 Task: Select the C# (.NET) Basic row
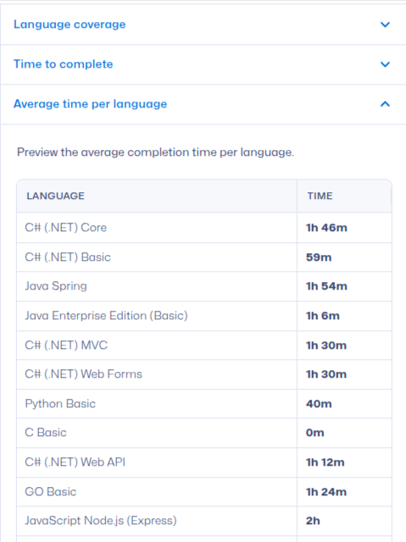coord(204,257)
